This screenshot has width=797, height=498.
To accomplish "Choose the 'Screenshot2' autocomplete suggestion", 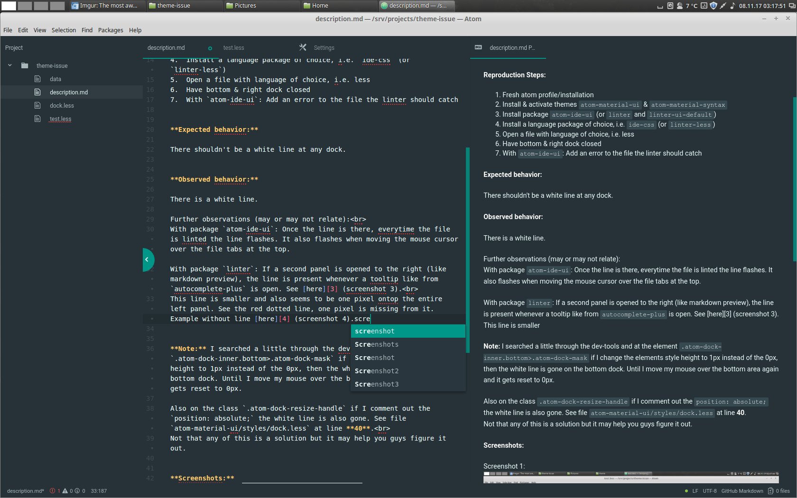I will coord(408,371).
